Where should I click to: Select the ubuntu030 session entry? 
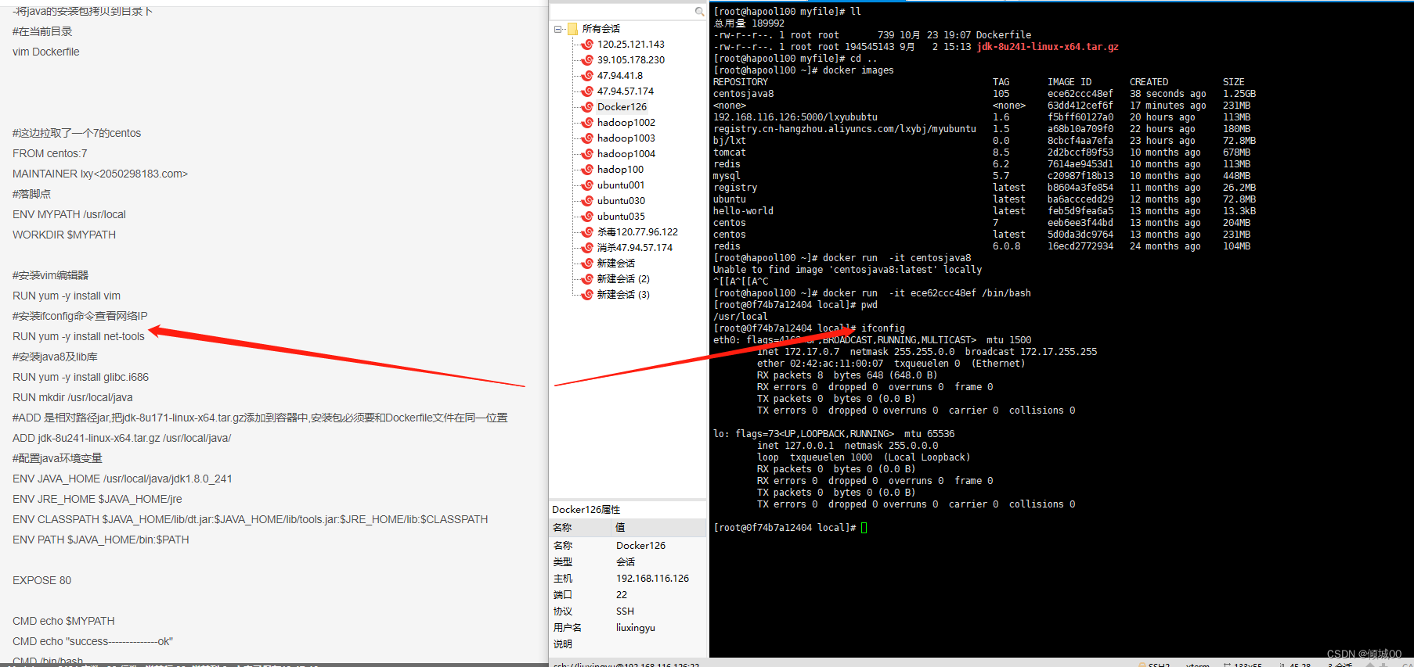pos(621,201)
